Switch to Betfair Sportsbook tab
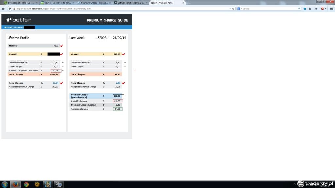The width and height of the screenshot is (335, 188). tap(131, 3)
